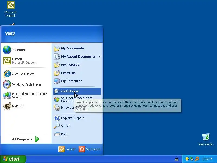This screenshot has width=217, height=163.
Task: Click the VM2 user name header
Action: click(x=10, y=33)
